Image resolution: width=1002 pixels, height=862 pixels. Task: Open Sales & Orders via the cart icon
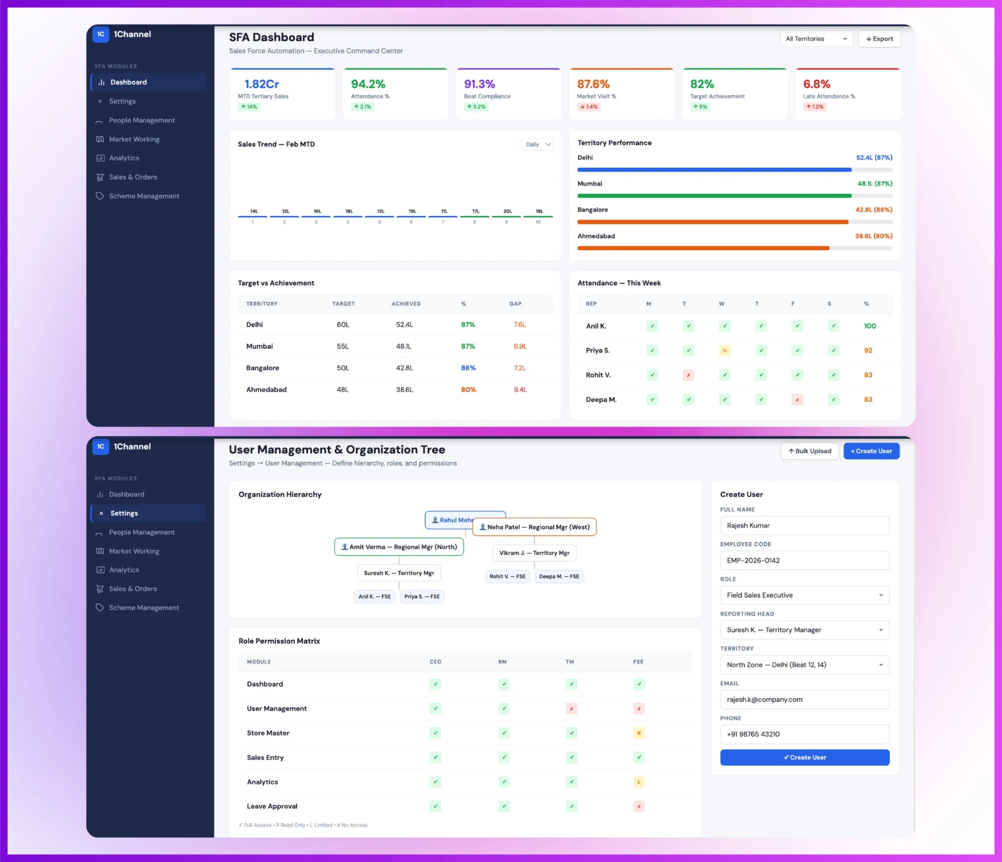coord(100,177)
